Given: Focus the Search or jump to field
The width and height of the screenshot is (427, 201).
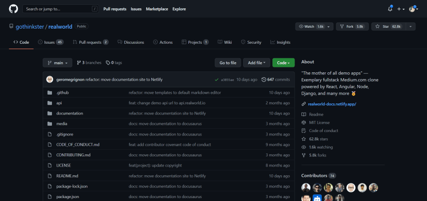Looking at the screenshot, I should click(x=60, y=9).
